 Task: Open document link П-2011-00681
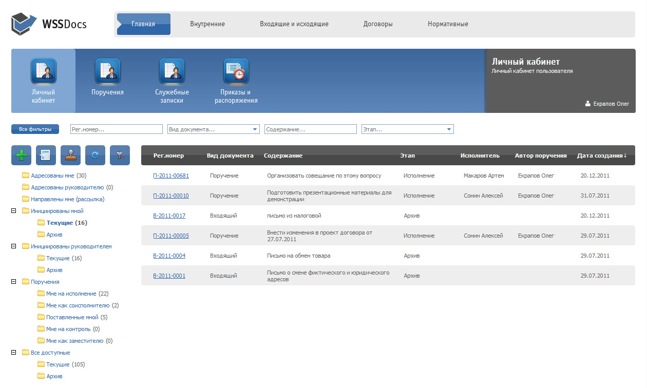(171, 176)
